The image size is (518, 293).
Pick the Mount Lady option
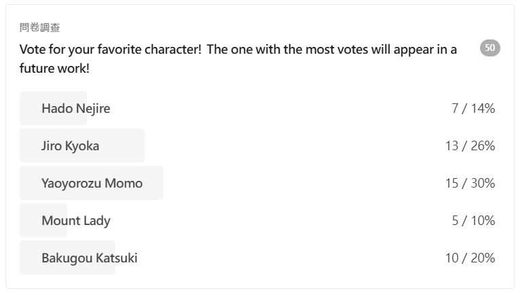pos(75,221)
